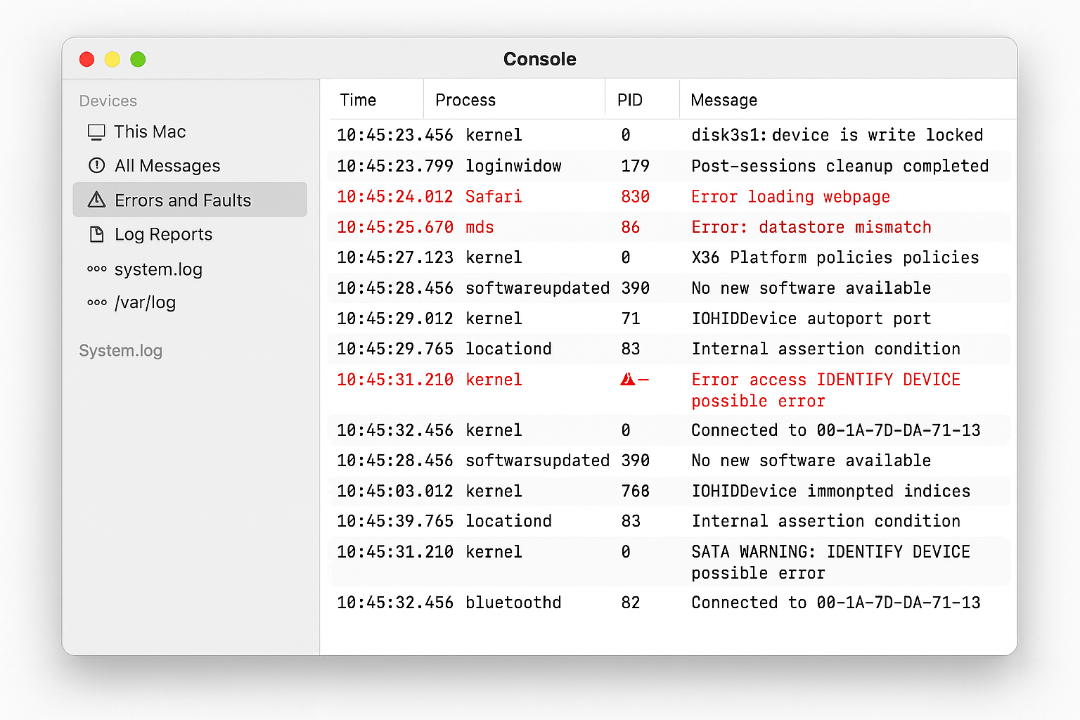Click the green zoom window button
This screenshot has height=720, width=1080.
point(138,59)
